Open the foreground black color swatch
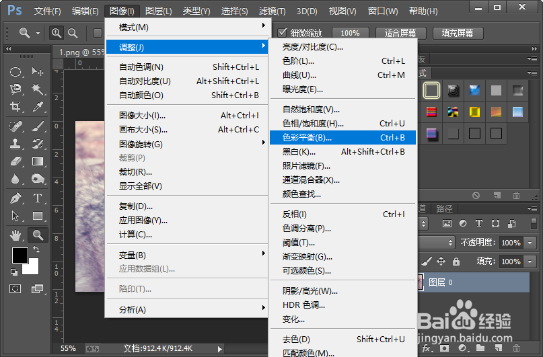The width and height of the screenshot is (543, 357). tap(20, 255)
